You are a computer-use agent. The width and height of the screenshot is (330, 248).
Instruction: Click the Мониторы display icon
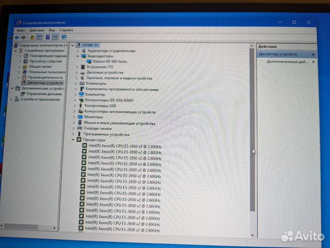pos(80,117)
